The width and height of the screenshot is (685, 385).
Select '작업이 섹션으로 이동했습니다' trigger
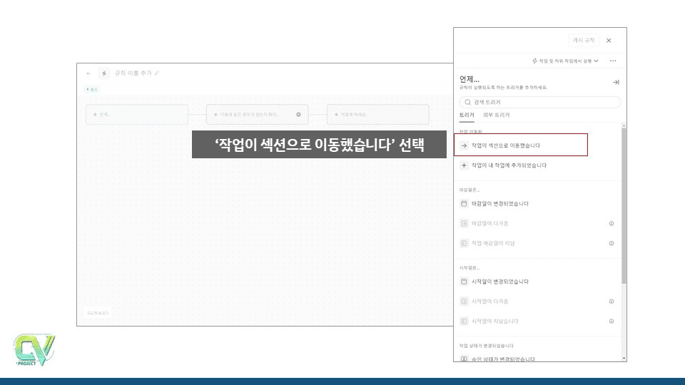point(520,145)
